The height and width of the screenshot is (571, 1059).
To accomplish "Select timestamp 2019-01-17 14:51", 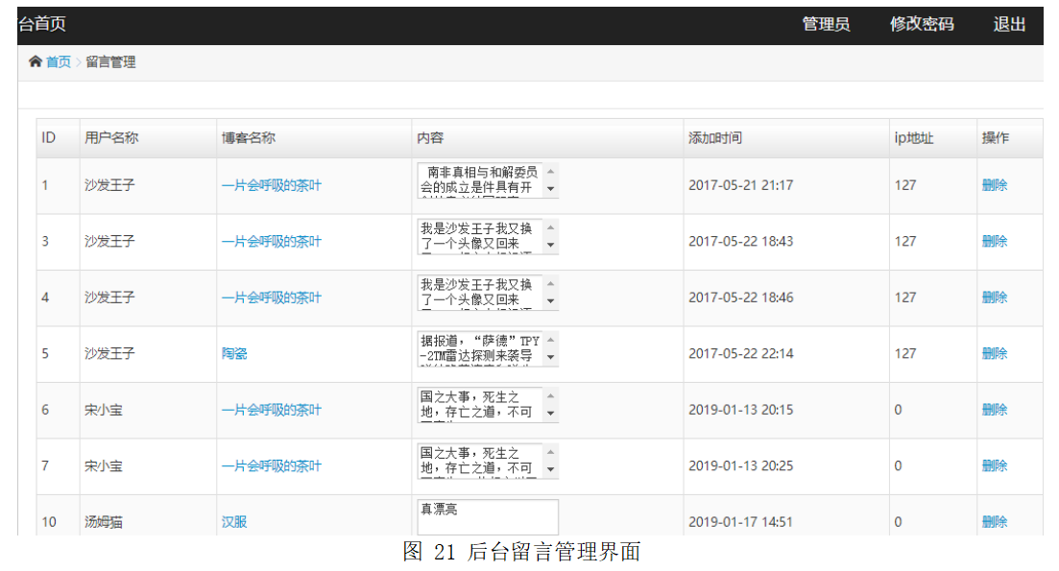I will (741, 521).
